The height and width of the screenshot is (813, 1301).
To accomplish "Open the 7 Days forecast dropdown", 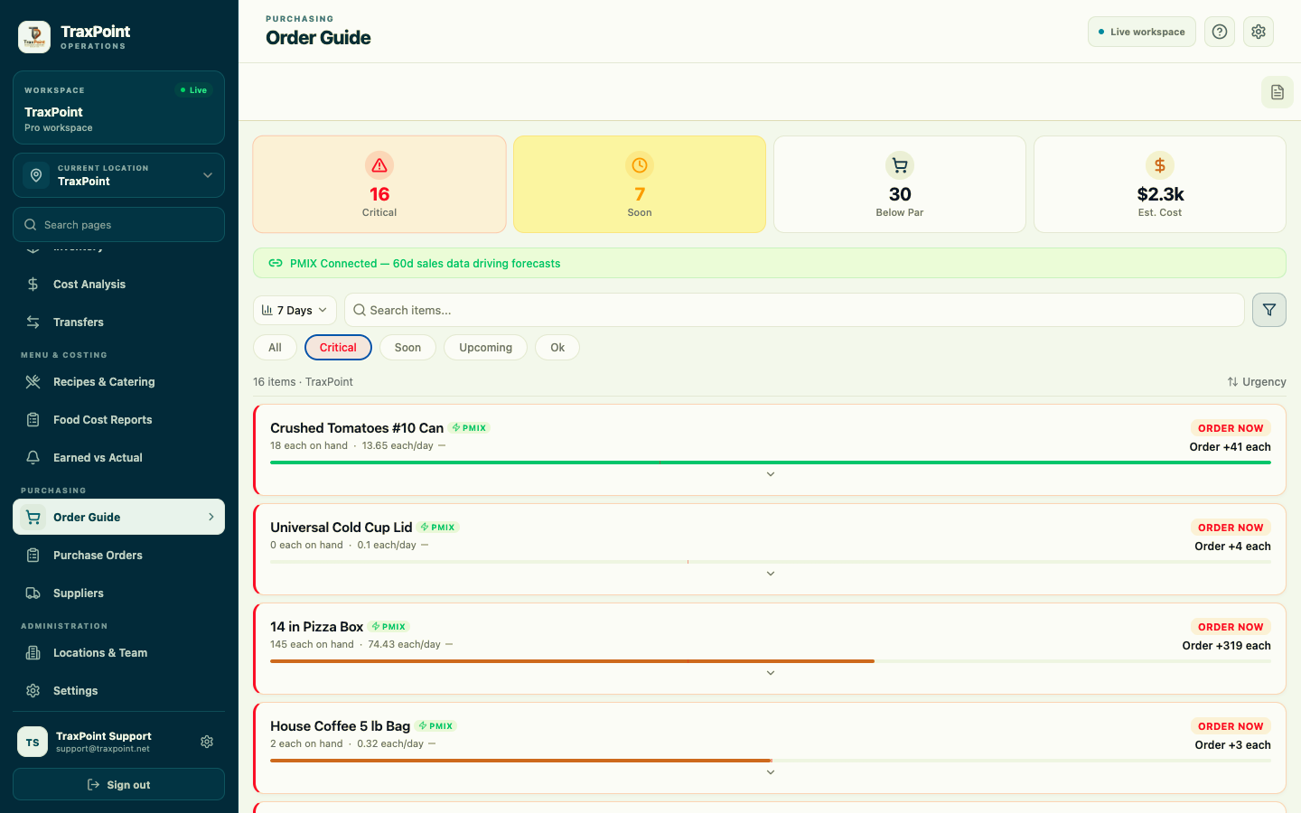I will [x=295, y=310].
